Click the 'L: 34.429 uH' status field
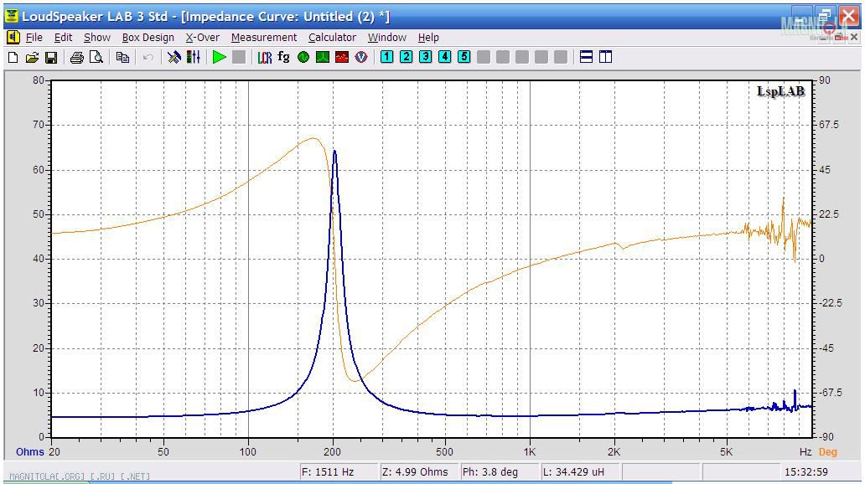Screen dimensions: 865x484 (x=580, y=472)
